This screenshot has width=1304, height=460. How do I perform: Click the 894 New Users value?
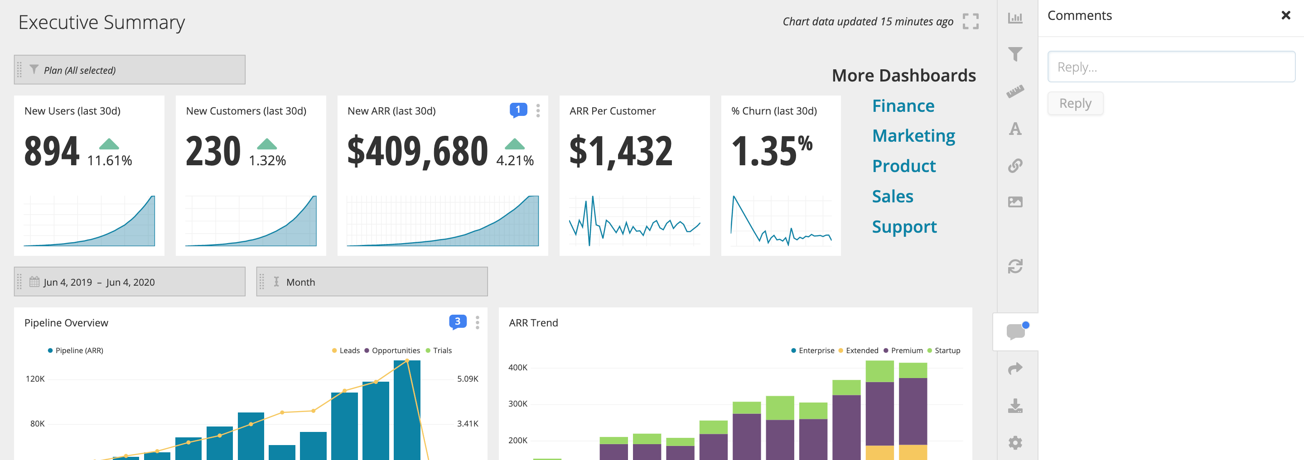coord(52,151)
